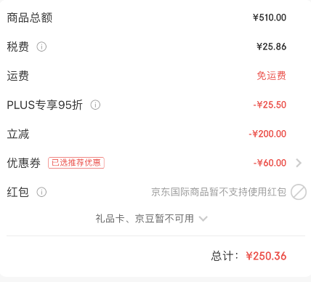Tap the ¥510.00 total goods amount
Image resolution: width=311 pixels, height=282 pixels.
click(270, 17)
